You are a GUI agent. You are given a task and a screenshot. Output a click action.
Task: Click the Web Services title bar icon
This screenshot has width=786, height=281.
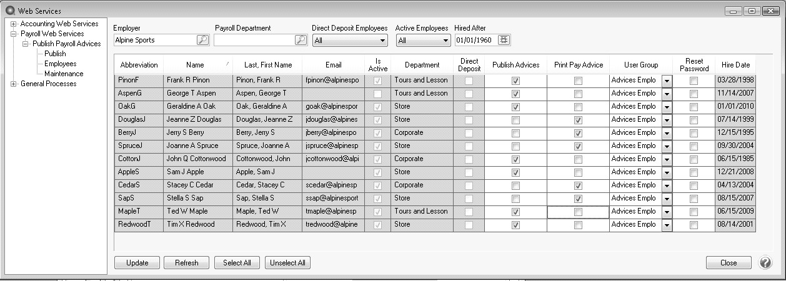coord(9,11)
